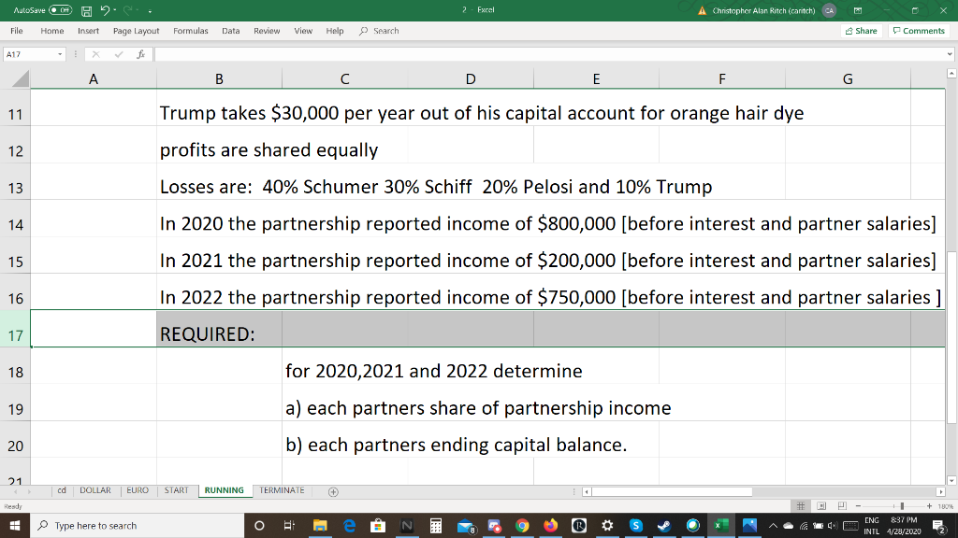Click the 180% zoom level text
Image resolution: width=958 pixels, height=538 pixels.
coord(945,506)
